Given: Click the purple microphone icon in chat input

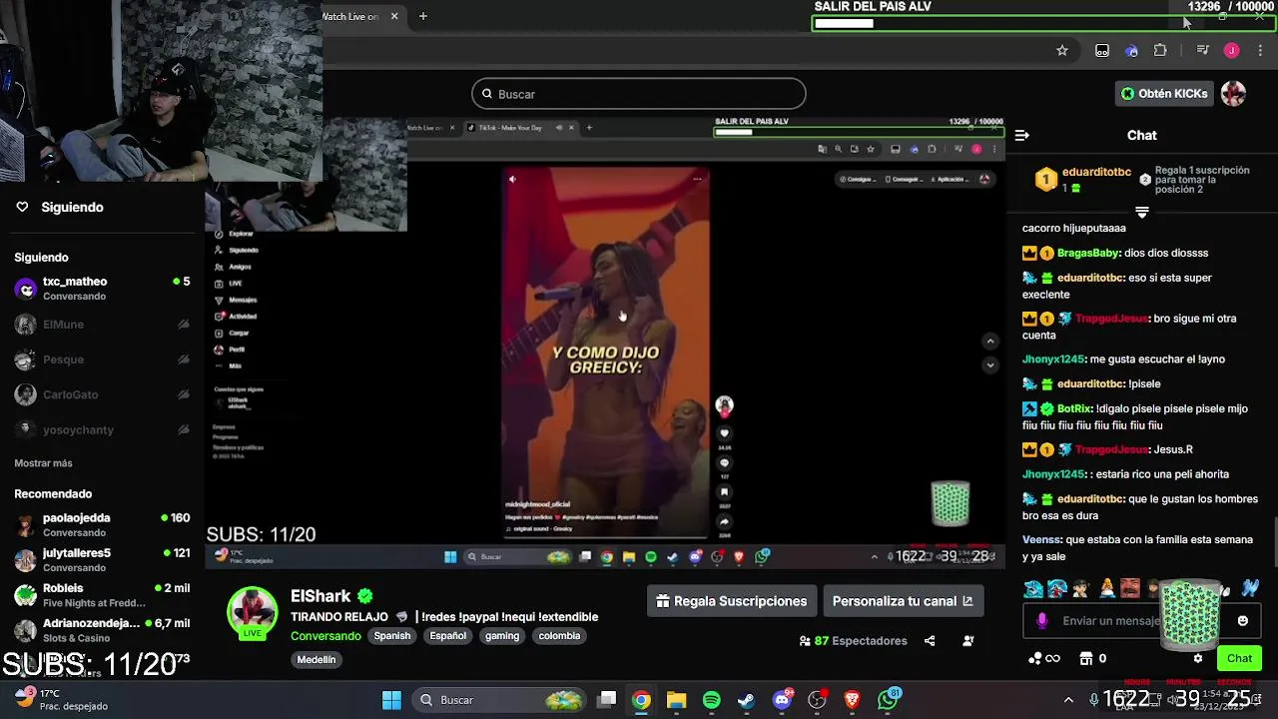Looking at the screenshot, I should click(1042, 621).
